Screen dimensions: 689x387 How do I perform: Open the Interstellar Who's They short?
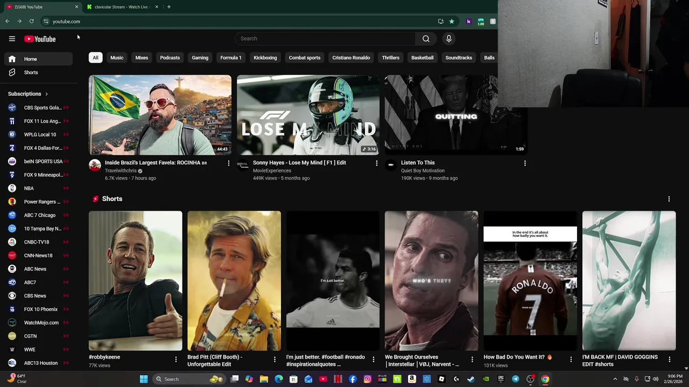click(431, 281)
